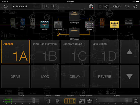Open the output setting amp icon

pos(82,101)
